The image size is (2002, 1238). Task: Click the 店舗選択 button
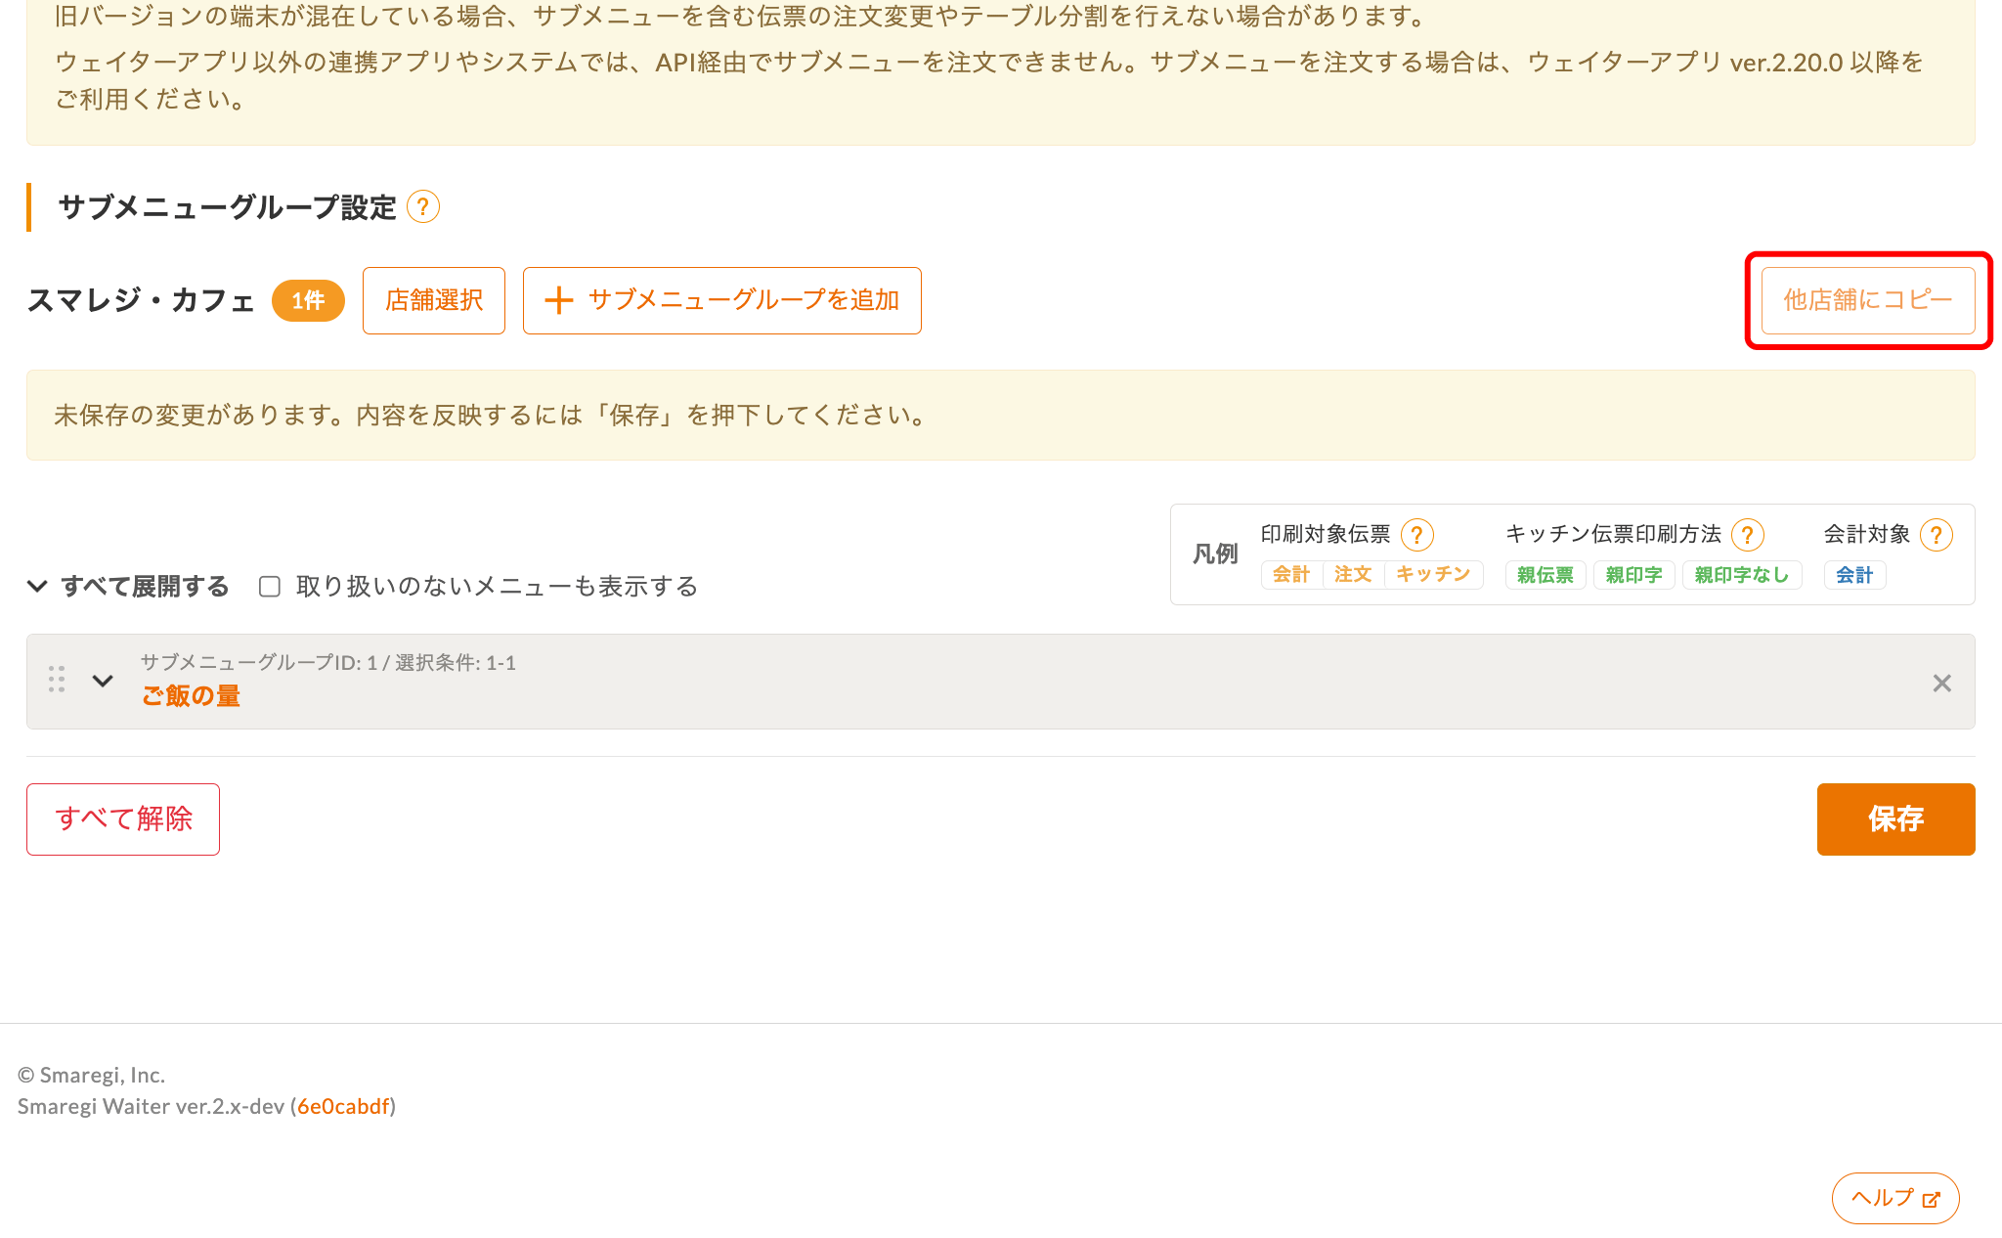coord(434,300)
